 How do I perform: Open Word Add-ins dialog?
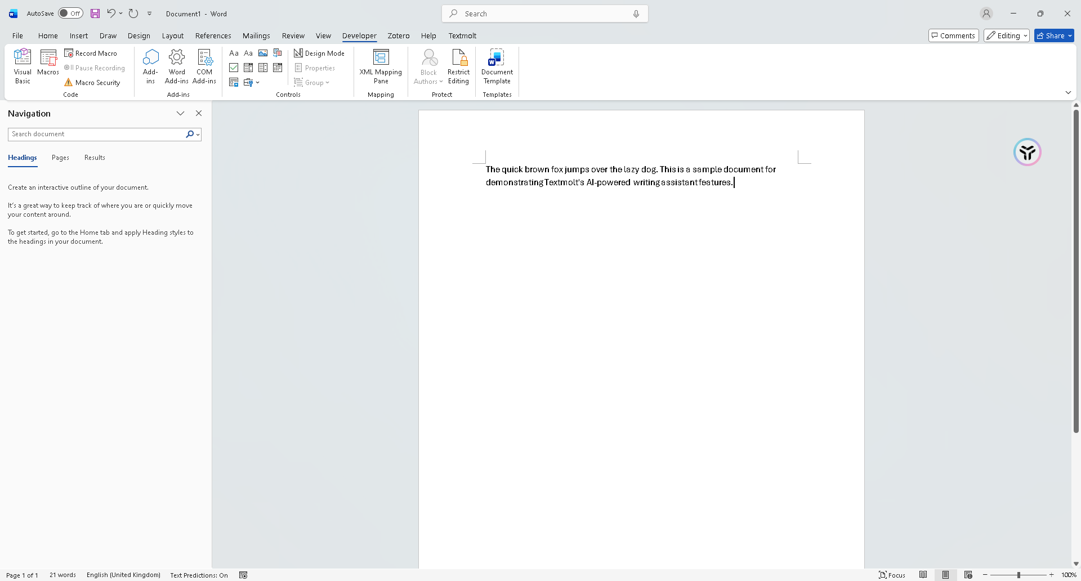(x=177, y=66)
